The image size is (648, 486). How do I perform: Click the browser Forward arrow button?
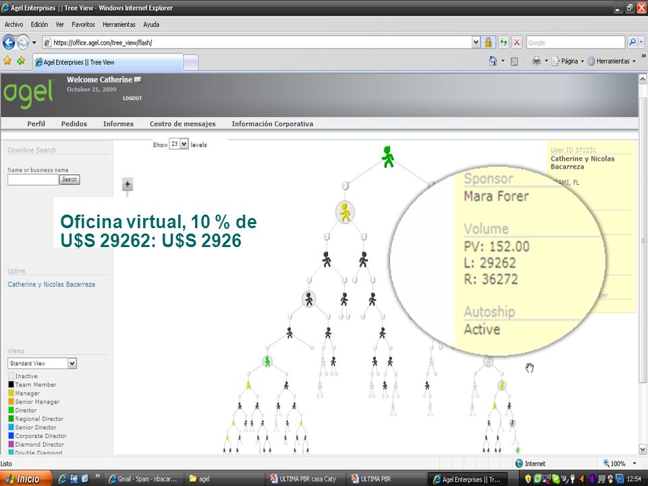coord(23,42)
